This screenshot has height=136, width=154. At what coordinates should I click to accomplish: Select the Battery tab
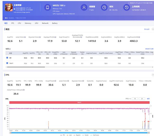(55, 23)
